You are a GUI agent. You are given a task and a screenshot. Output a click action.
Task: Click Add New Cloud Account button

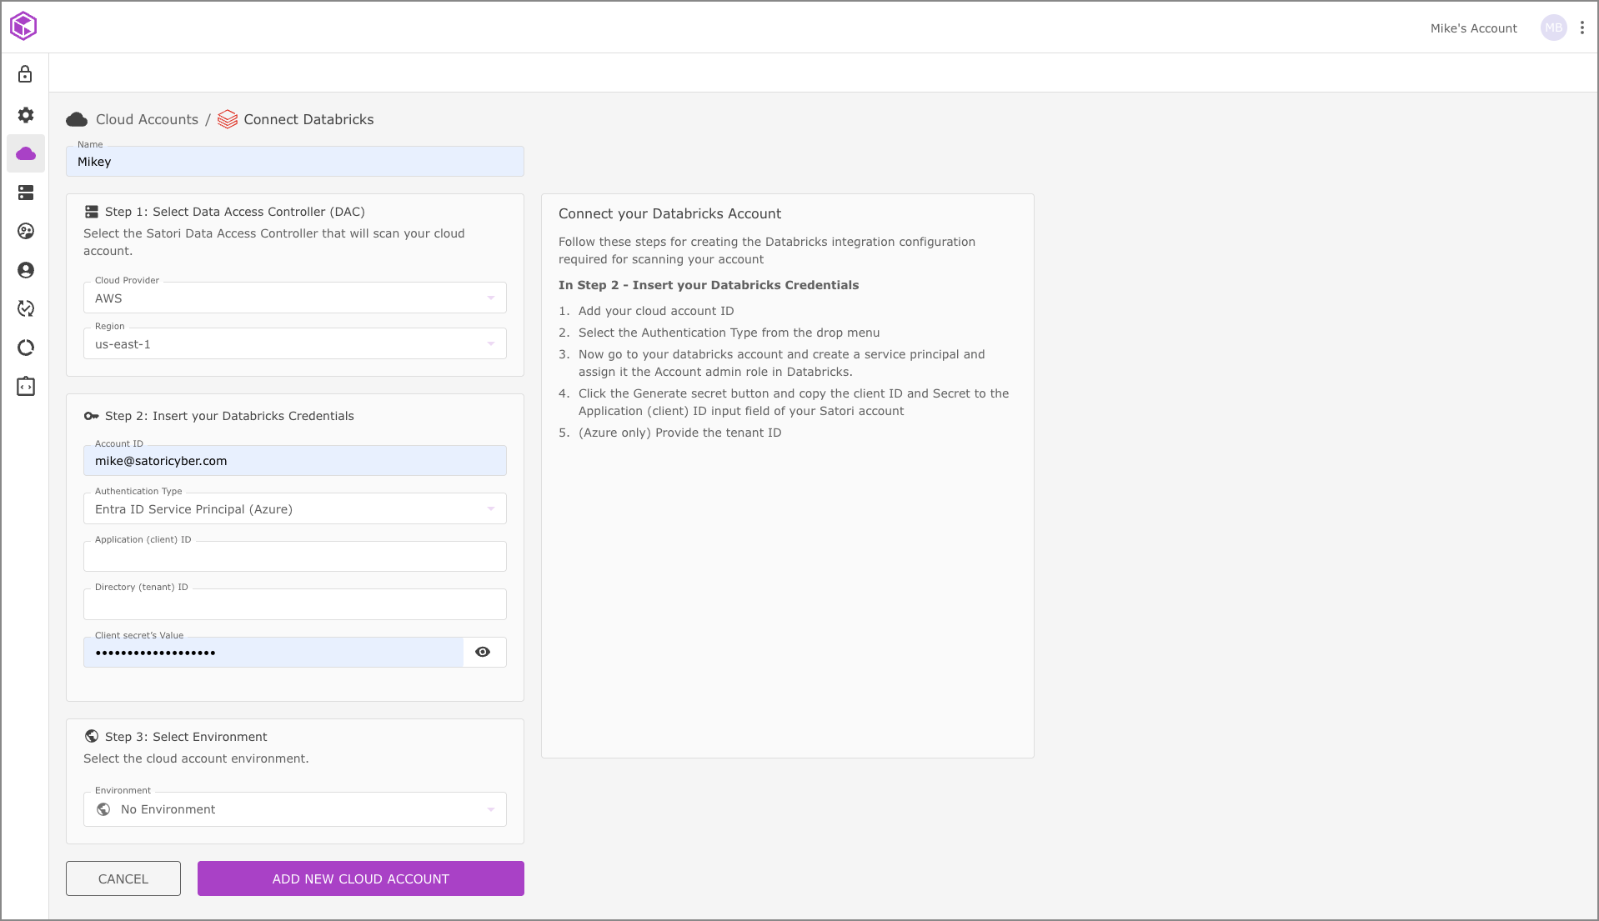tap(360, 878)
